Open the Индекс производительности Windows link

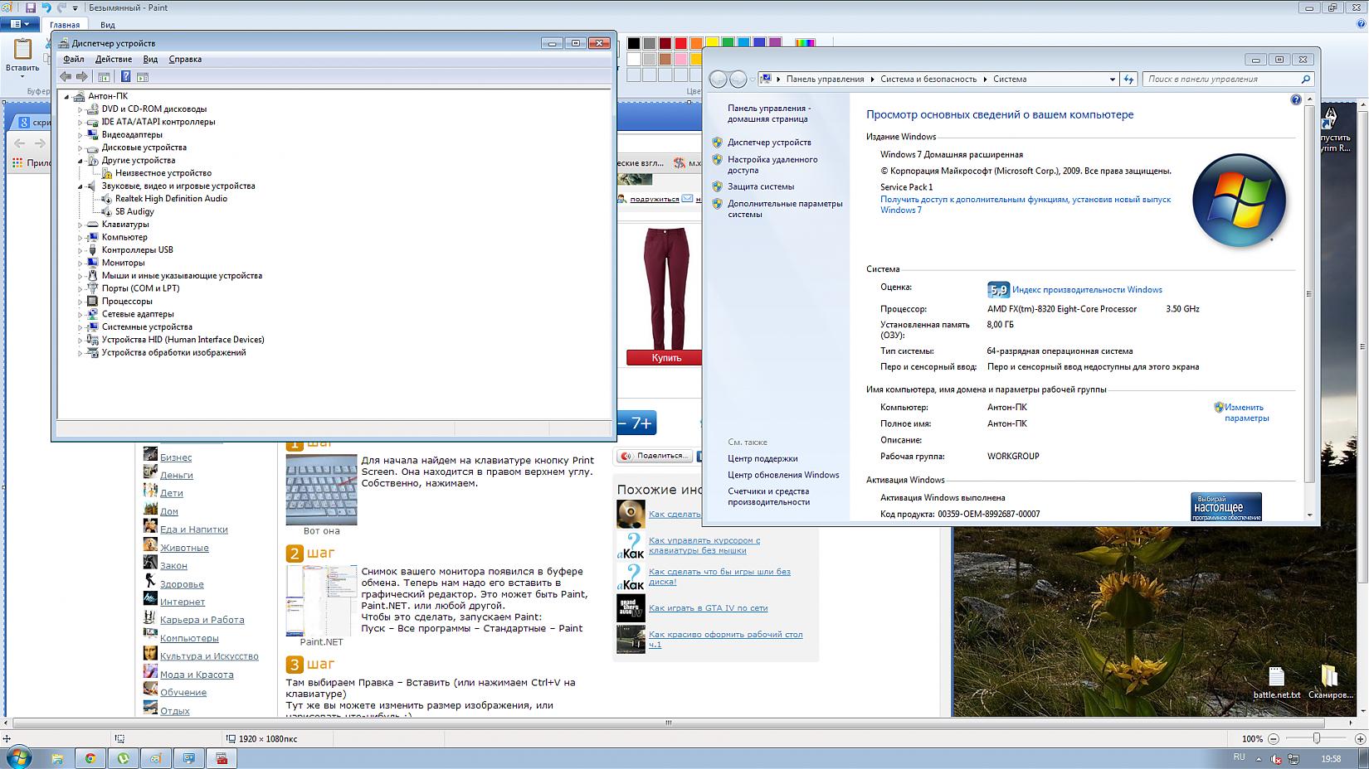point(1087,290)
